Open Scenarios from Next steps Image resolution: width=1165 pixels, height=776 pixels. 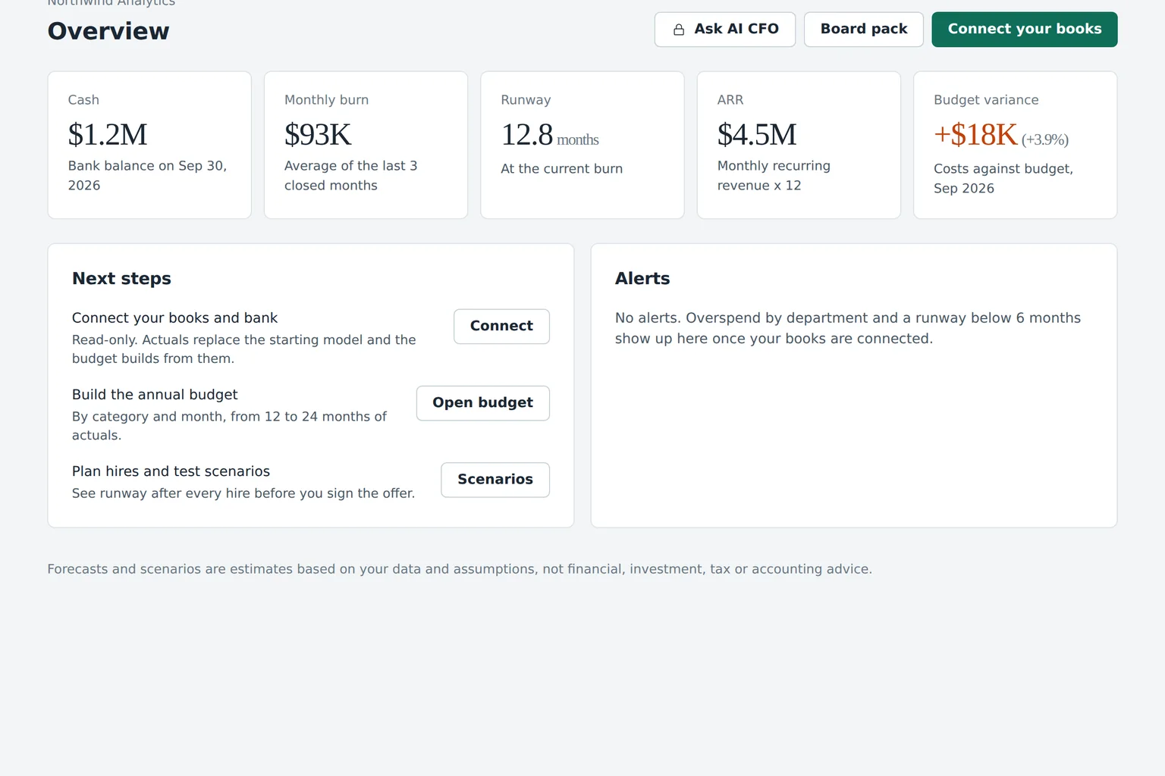[x=495, y=480]
